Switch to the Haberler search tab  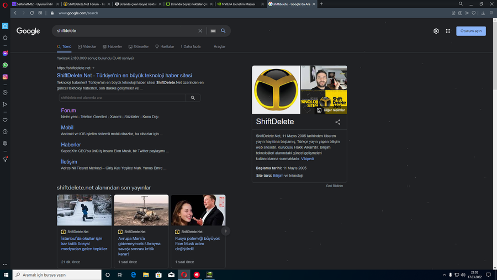click(113, 46)
